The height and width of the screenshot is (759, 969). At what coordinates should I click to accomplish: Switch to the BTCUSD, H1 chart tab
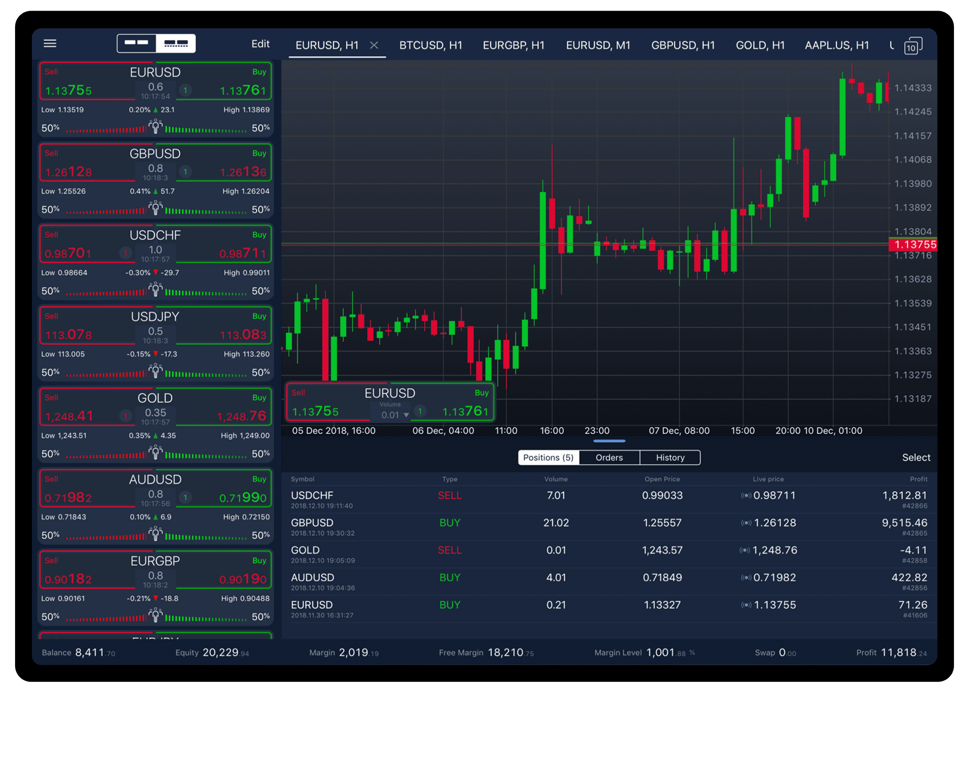pos(431,45)
